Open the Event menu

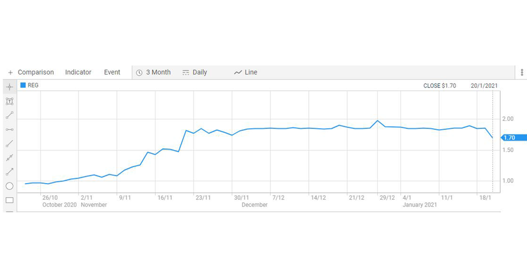tap(112, 73)
